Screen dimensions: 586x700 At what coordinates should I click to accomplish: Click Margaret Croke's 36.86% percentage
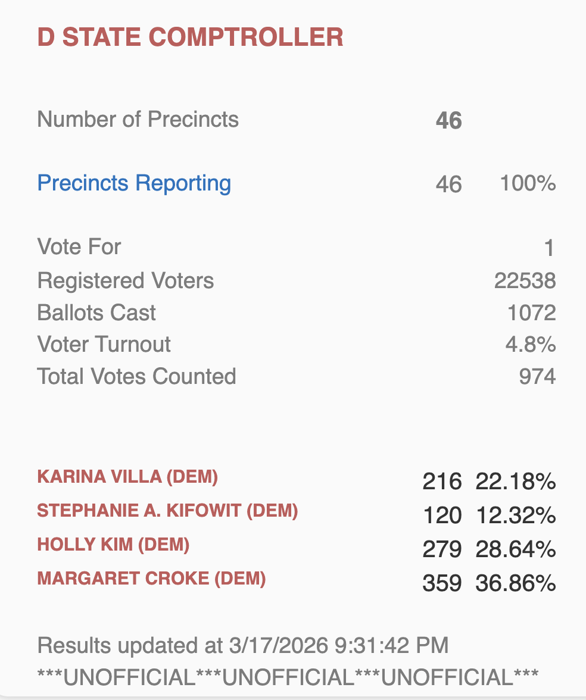point(516,584)
